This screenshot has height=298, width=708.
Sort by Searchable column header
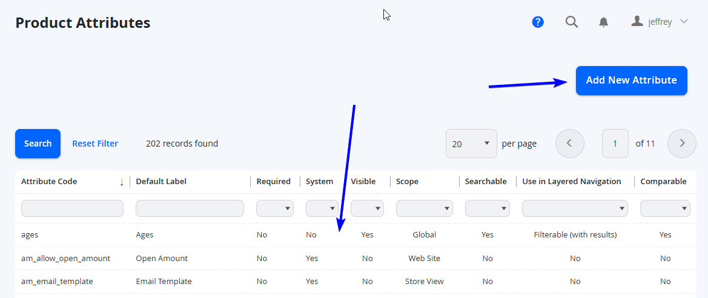(486, 182)
